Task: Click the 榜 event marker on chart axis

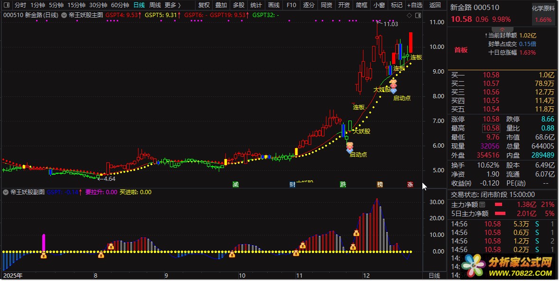Action: (380, 184)
